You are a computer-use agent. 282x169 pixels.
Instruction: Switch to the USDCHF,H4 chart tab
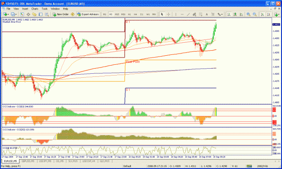(x=89, y=161)
